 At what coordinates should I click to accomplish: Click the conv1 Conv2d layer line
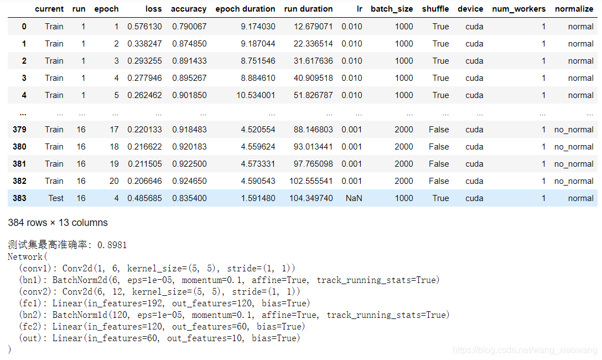tap(157, 268)
